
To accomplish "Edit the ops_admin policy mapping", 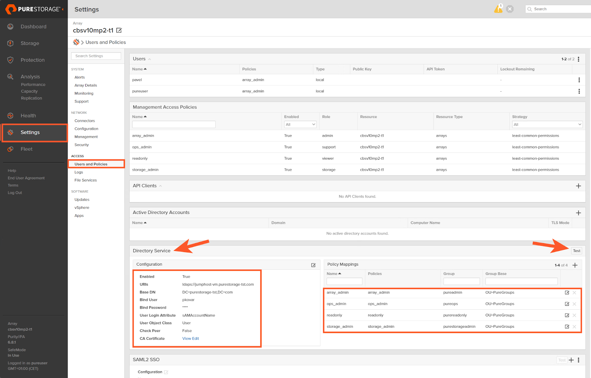I will (x=567, y=304).
